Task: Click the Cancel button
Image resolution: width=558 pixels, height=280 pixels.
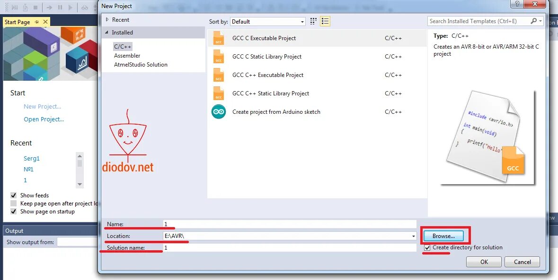Action: click(x=523, y=262)
